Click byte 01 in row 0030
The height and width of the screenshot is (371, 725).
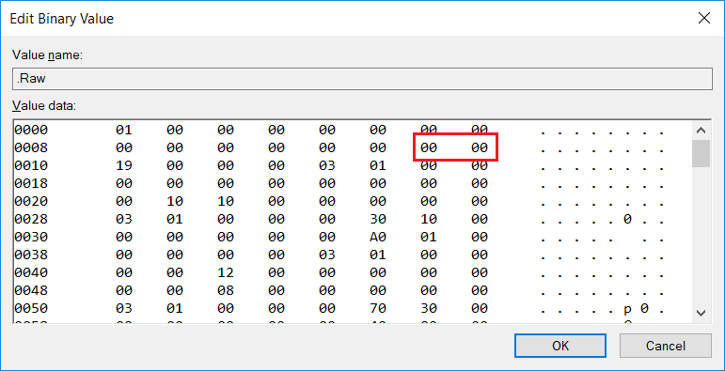(x=429, y=237)
